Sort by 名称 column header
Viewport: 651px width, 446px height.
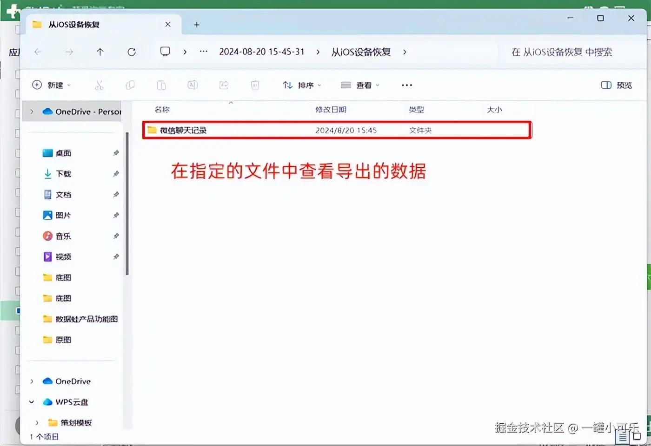[x=162, y=110]
